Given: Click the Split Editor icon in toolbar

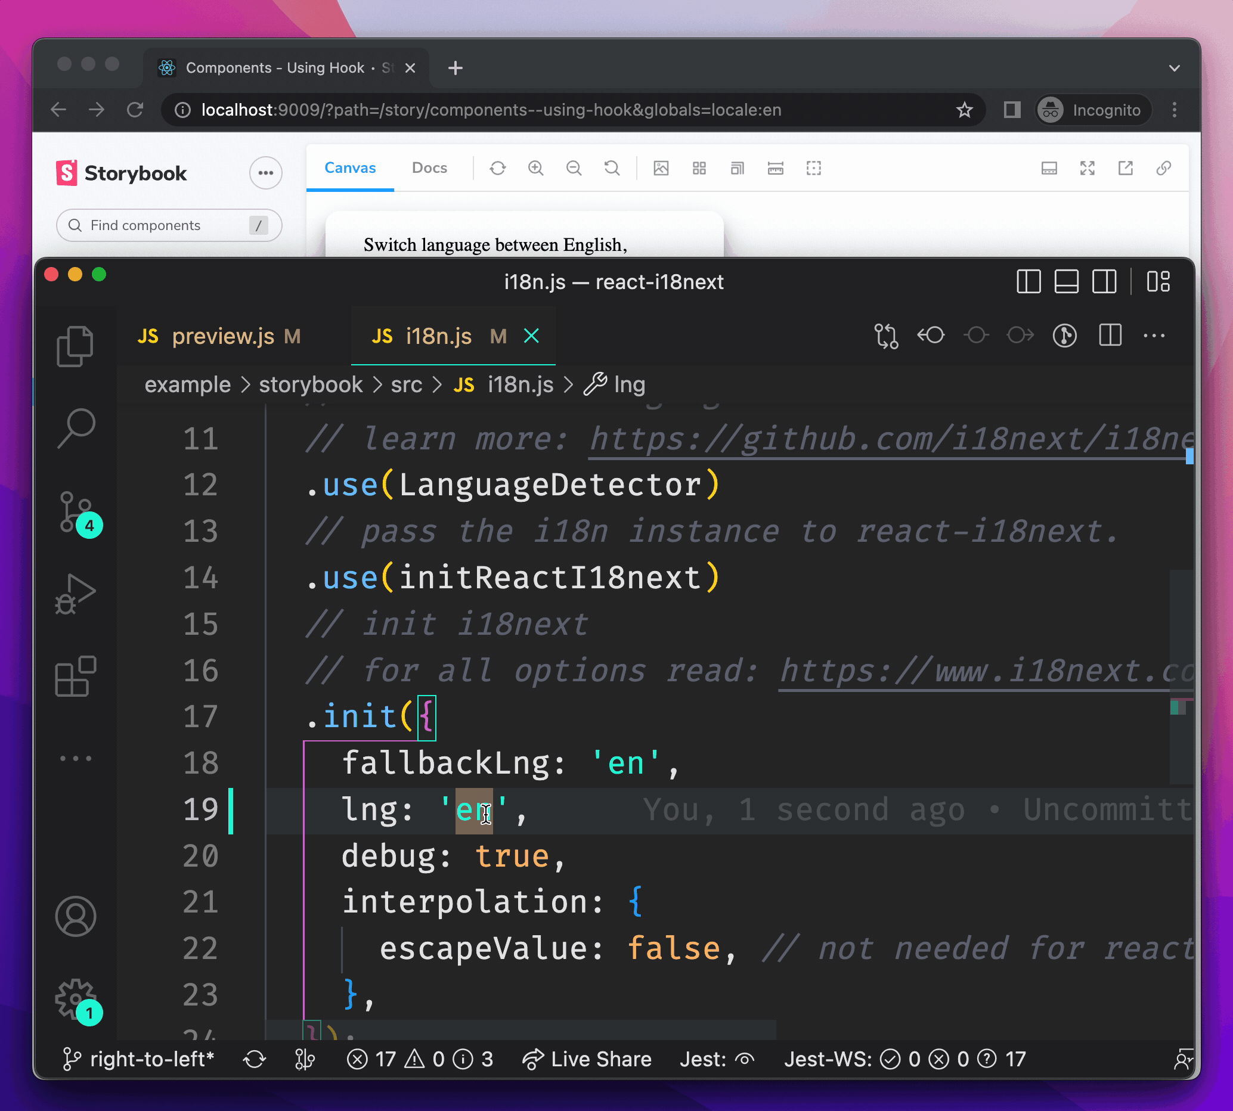Looking at the screenshot, I should pos(1112,337).
